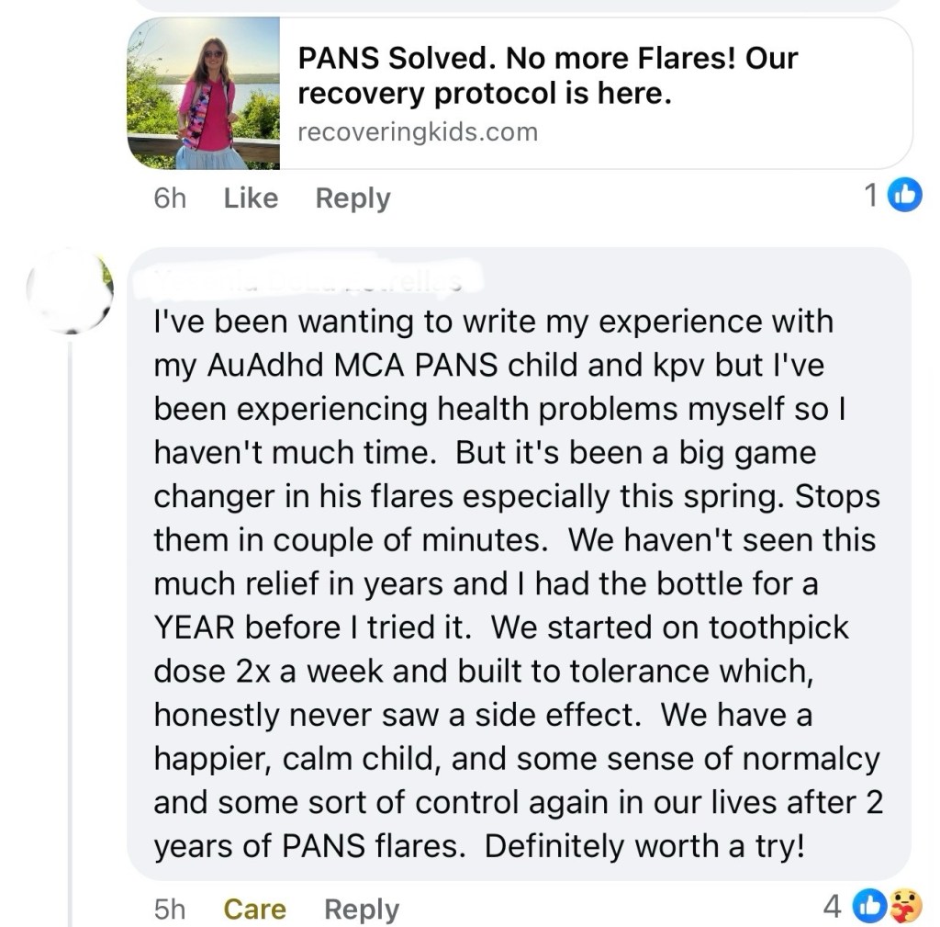Reply to the recoveringkids.com comment
Screen dimensions: 940x927
(352, 198)
